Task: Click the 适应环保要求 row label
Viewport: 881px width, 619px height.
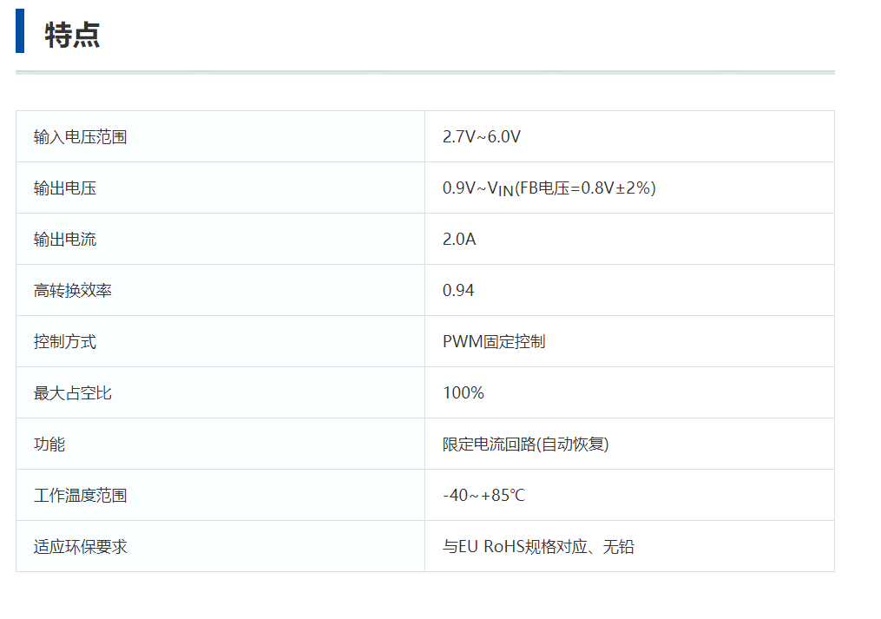Action: 78,546
